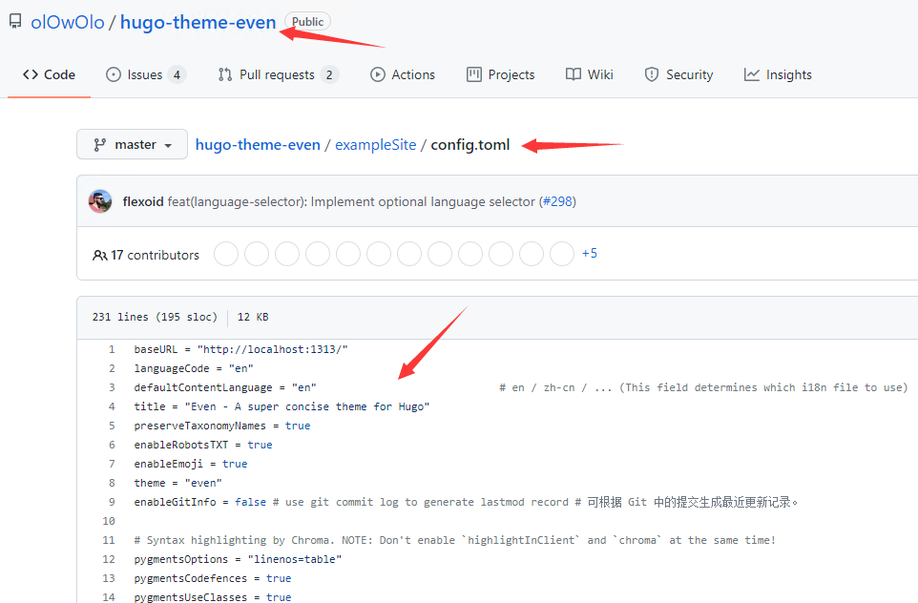Expand the master branch dropdown
Screen dimensions: 918x603
(x=133, y=145)
